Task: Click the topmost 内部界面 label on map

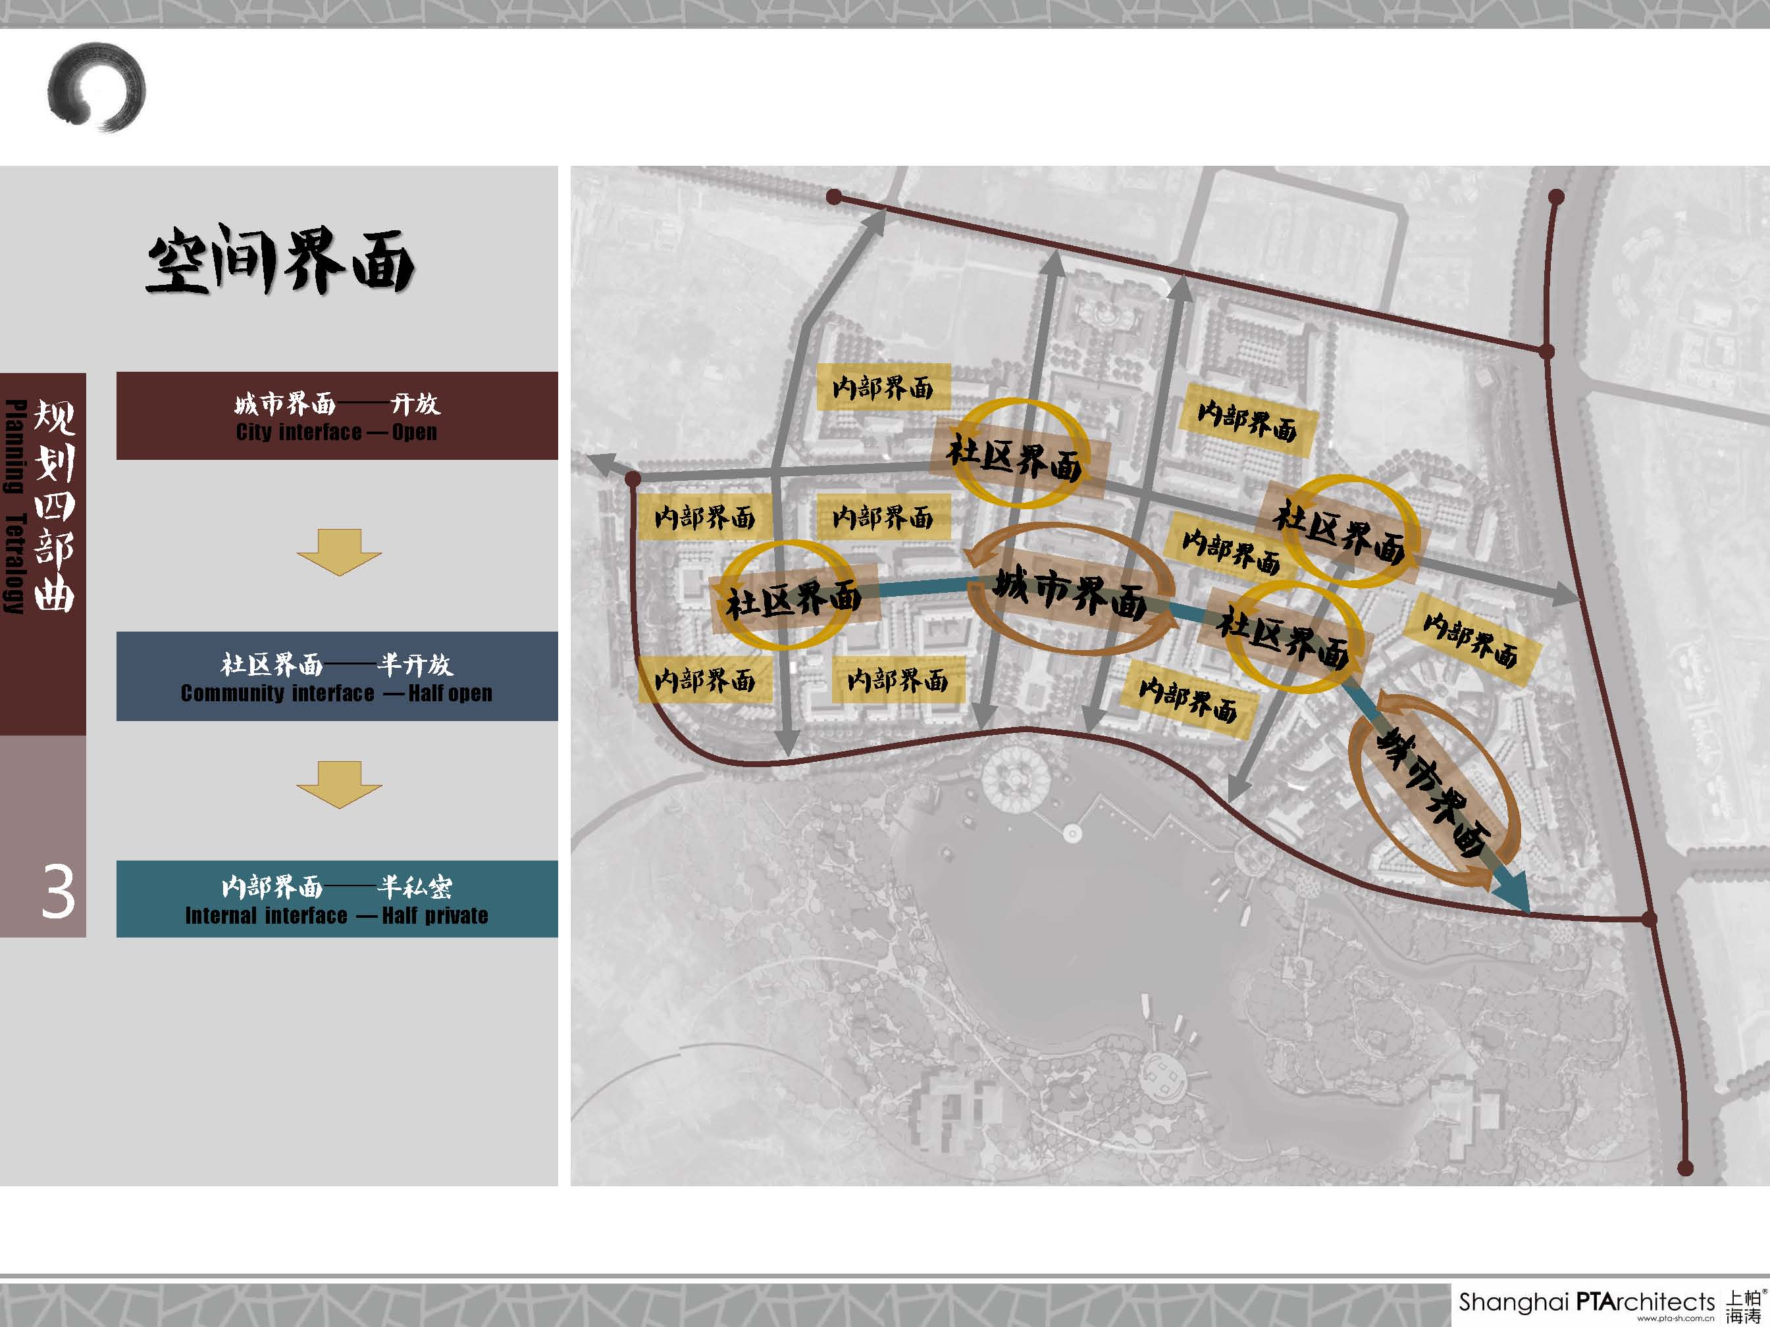Action: (883, 388)
